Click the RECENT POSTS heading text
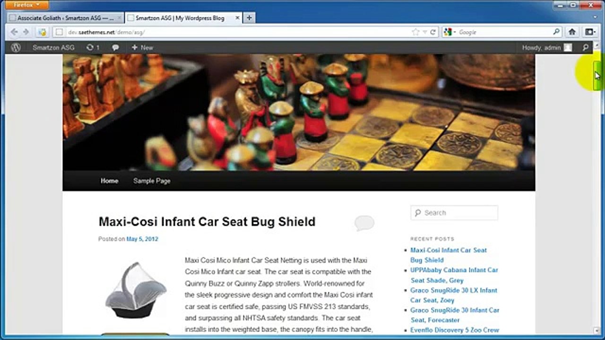Viewport: 605px width, 340px height. (x=432, y=239)
